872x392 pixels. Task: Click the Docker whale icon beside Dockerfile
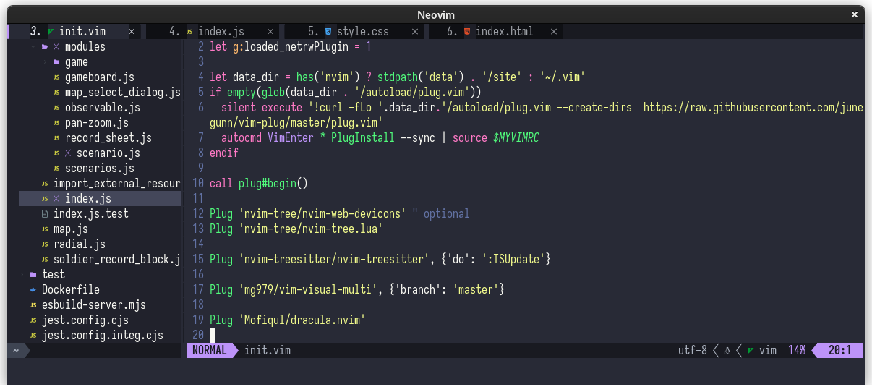click(x=33, y=289)
